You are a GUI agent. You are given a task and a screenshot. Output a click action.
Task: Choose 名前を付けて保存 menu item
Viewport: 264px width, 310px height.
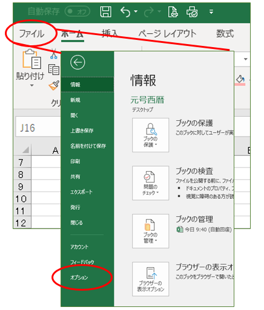click(87, 146)
